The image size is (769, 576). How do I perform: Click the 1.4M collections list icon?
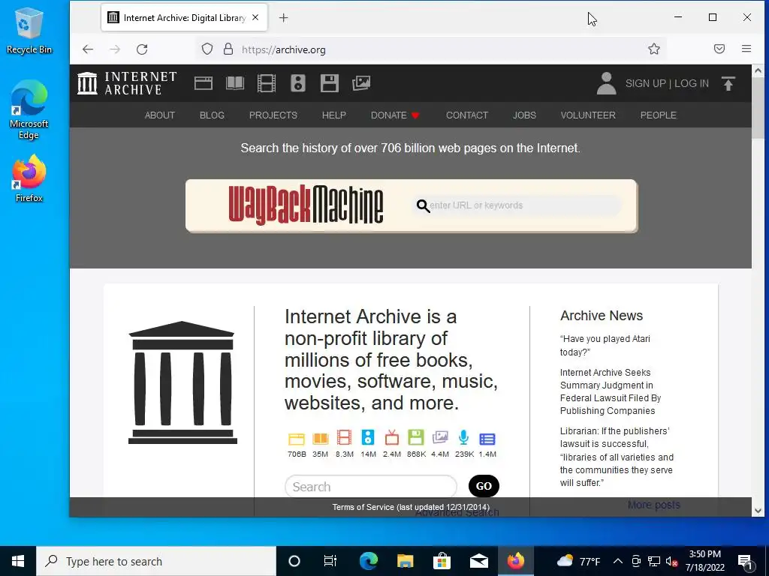click(x=487, y=439)
